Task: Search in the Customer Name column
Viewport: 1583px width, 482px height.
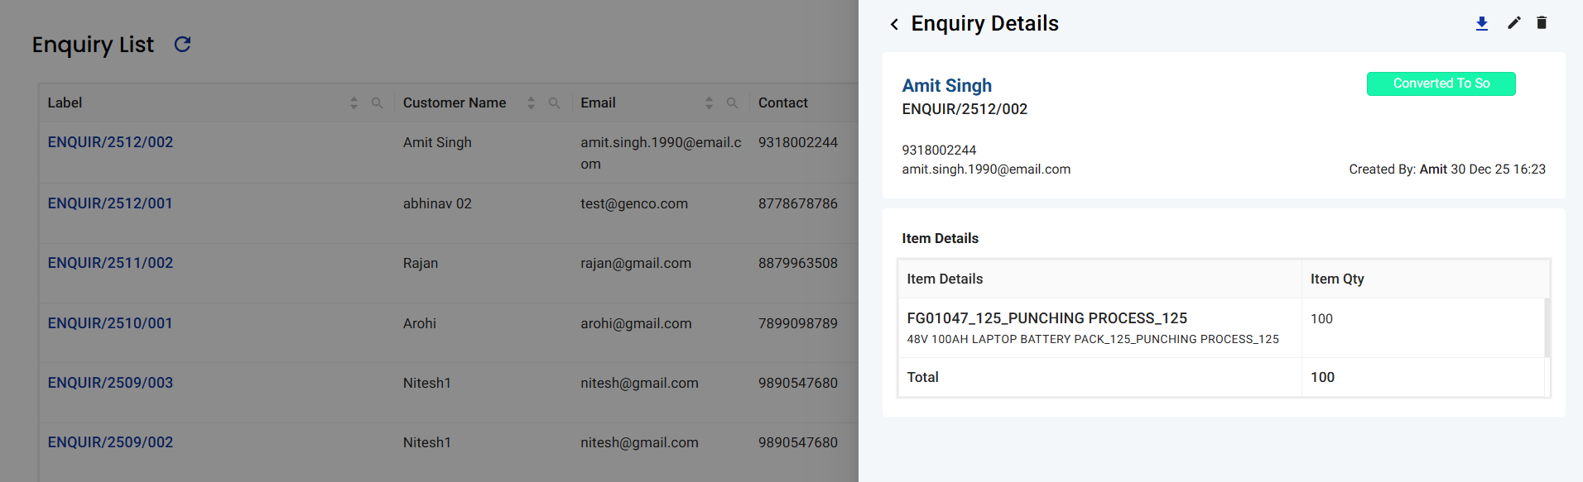Action: [x=554, y=103]
